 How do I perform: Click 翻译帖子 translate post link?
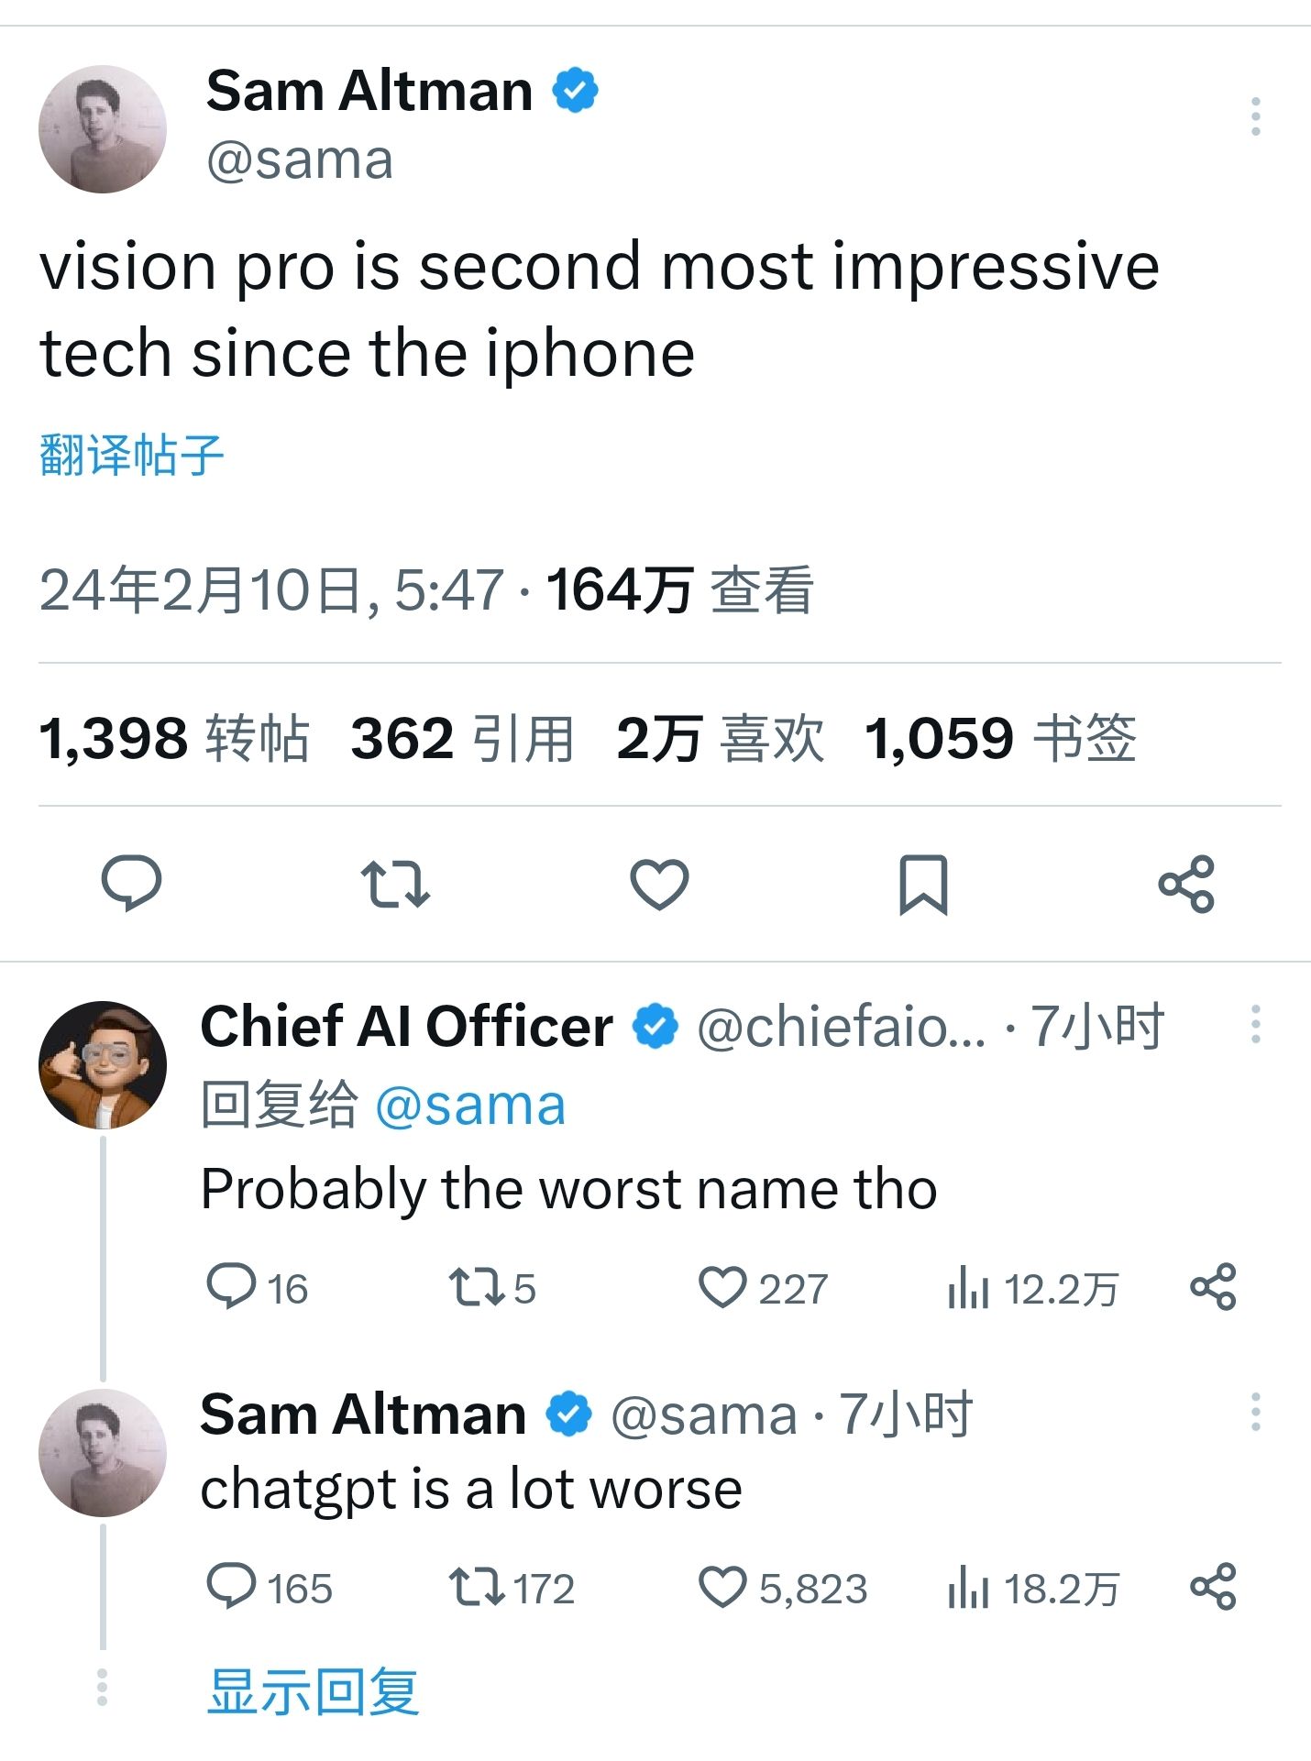click(132, 455)
